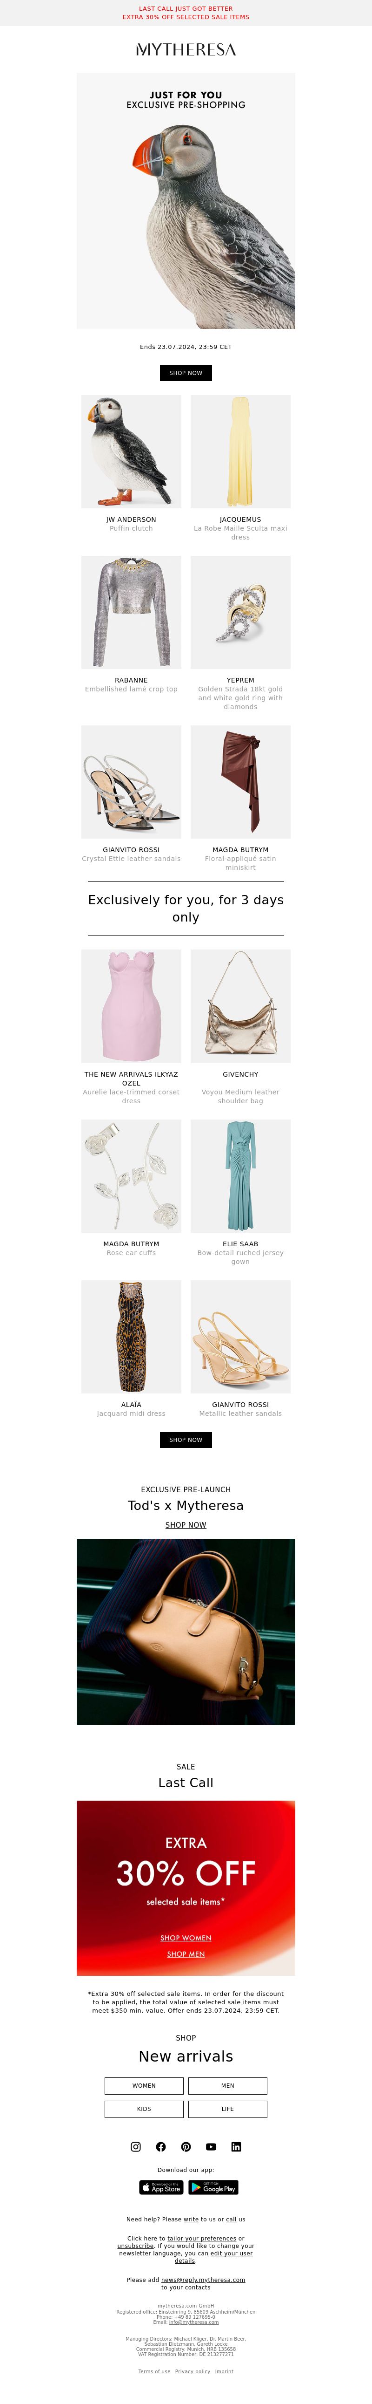
Task: Click the Shop Now button under puffin banner
Action: tap(186, 372)
